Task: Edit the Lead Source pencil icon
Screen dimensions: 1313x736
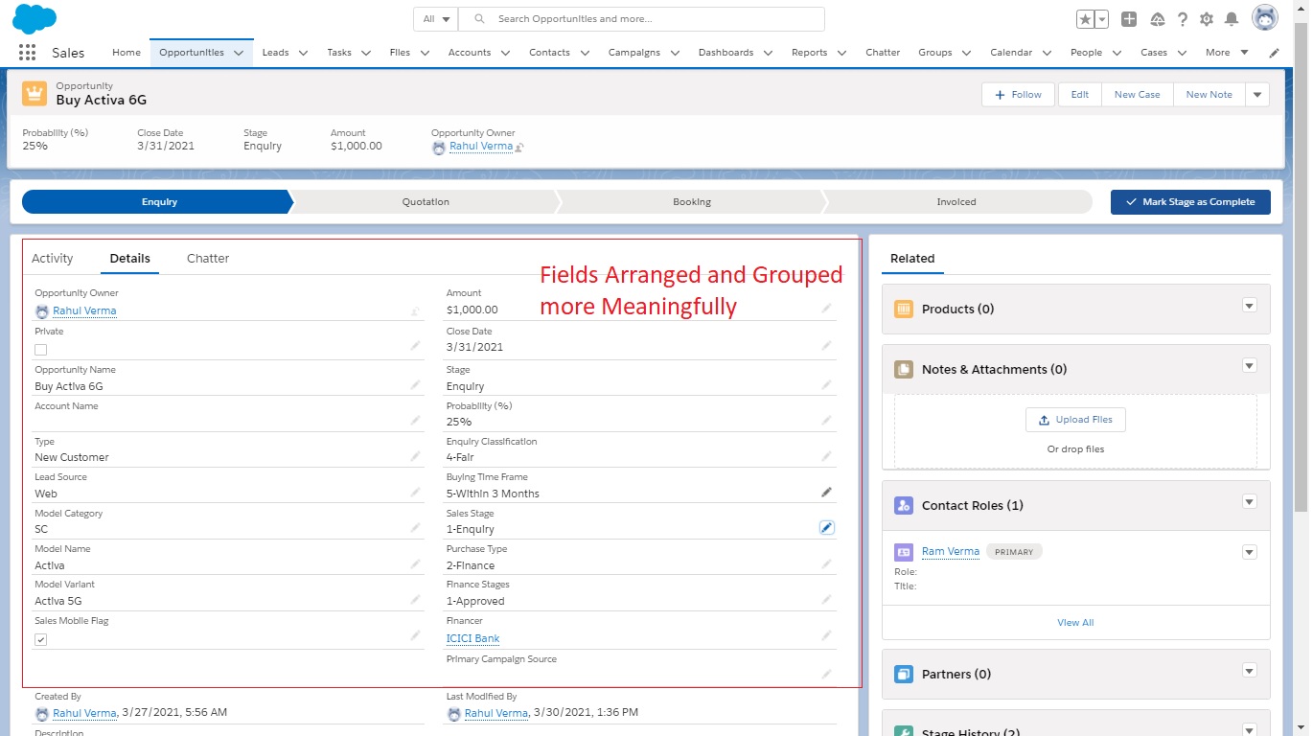Action: [x=415, y=493]
